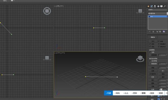Click the object name field Line001
168x100 pixels.
pyautogui.click(x=157, y=10)
